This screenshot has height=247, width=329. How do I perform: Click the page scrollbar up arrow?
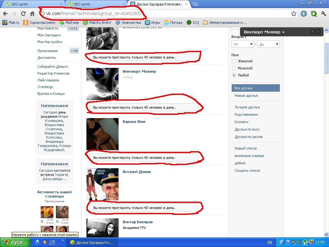point(326,30)
